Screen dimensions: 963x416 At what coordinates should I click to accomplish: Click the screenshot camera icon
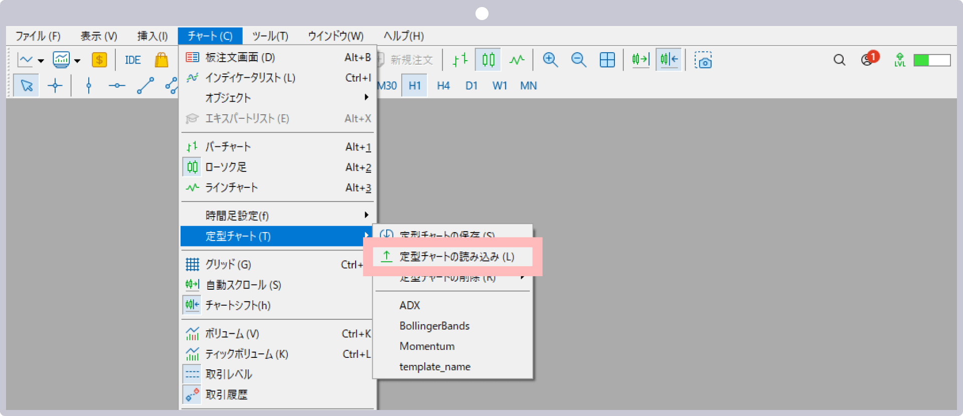click(703, 60)
